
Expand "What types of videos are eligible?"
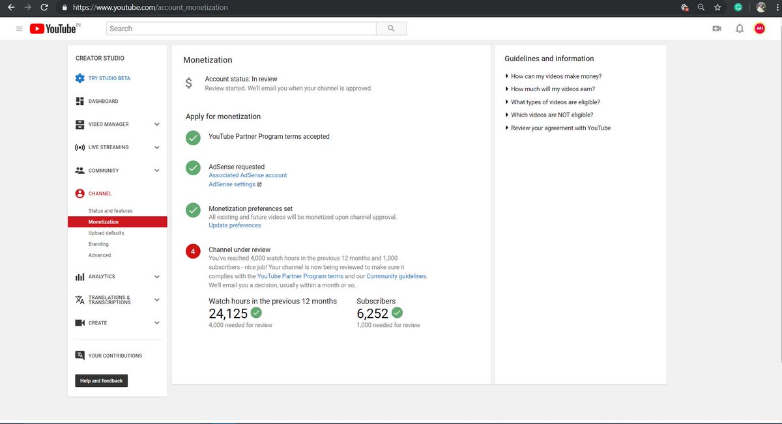553,102
